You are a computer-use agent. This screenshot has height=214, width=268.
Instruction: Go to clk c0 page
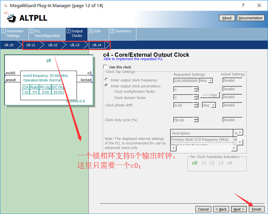click(x=9, y=45)
